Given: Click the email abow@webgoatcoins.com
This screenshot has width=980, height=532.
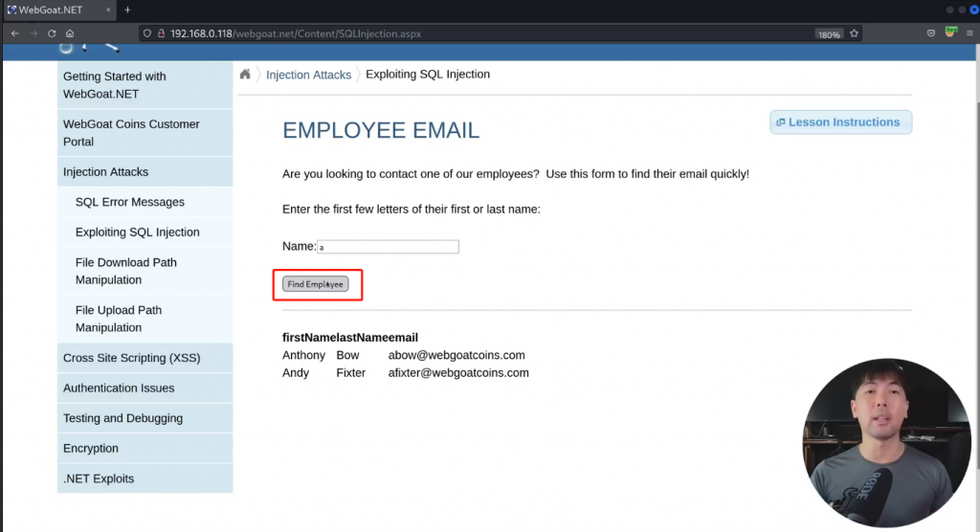Looking at the screenshot, I should pos(457,355).
